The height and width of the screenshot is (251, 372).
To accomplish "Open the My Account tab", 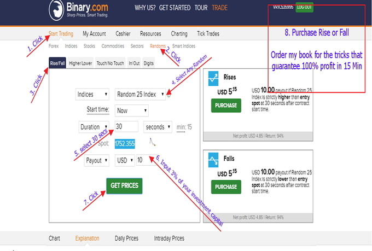I will 94,34.
